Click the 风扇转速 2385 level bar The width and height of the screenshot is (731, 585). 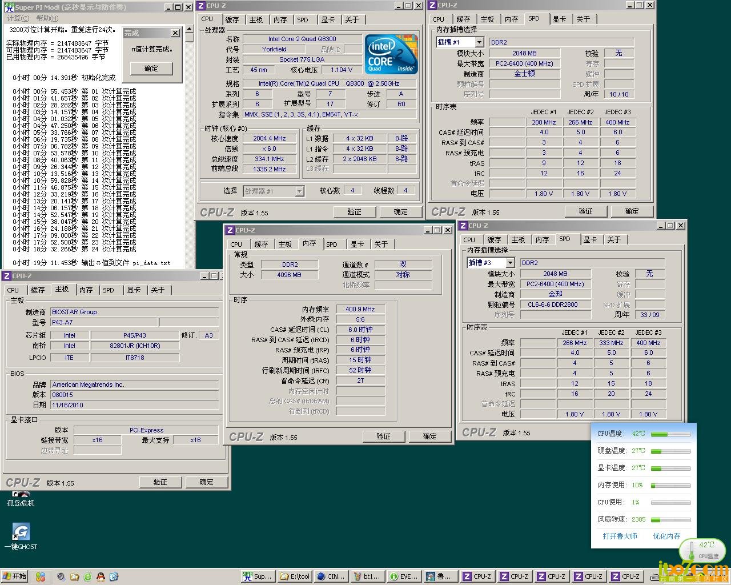coord(670,520)
